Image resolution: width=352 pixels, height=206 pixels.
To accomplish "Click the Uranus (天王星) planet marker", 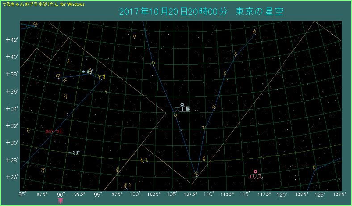I will (x=182, y=104).
